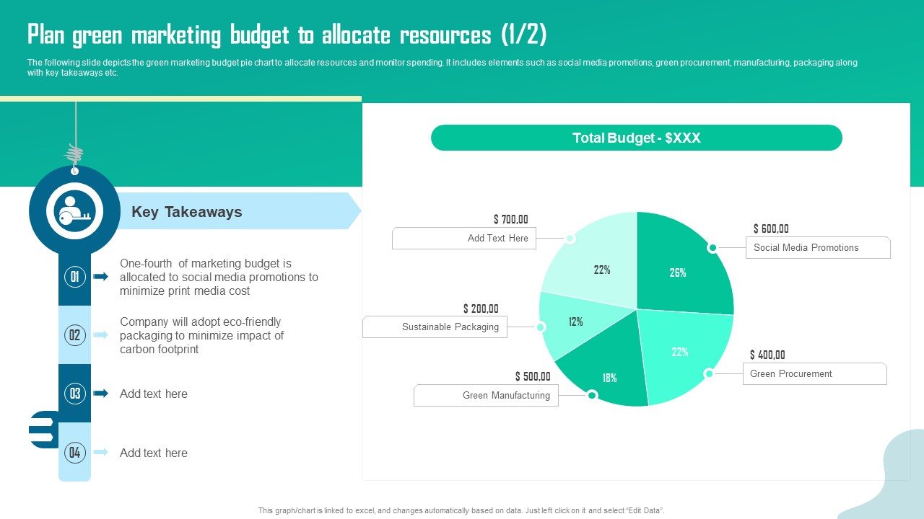
Task: Select the 01 numbered step badge
Action: (74, 276)
